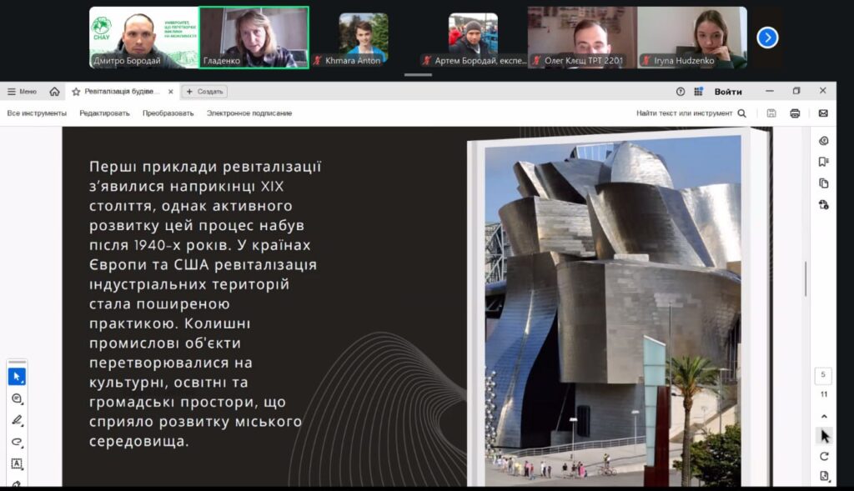The height and width of the screenshot is (491, 854).
Task: Open Все инструменты menu
Action: pyautogui.click(x=37, y=113)
